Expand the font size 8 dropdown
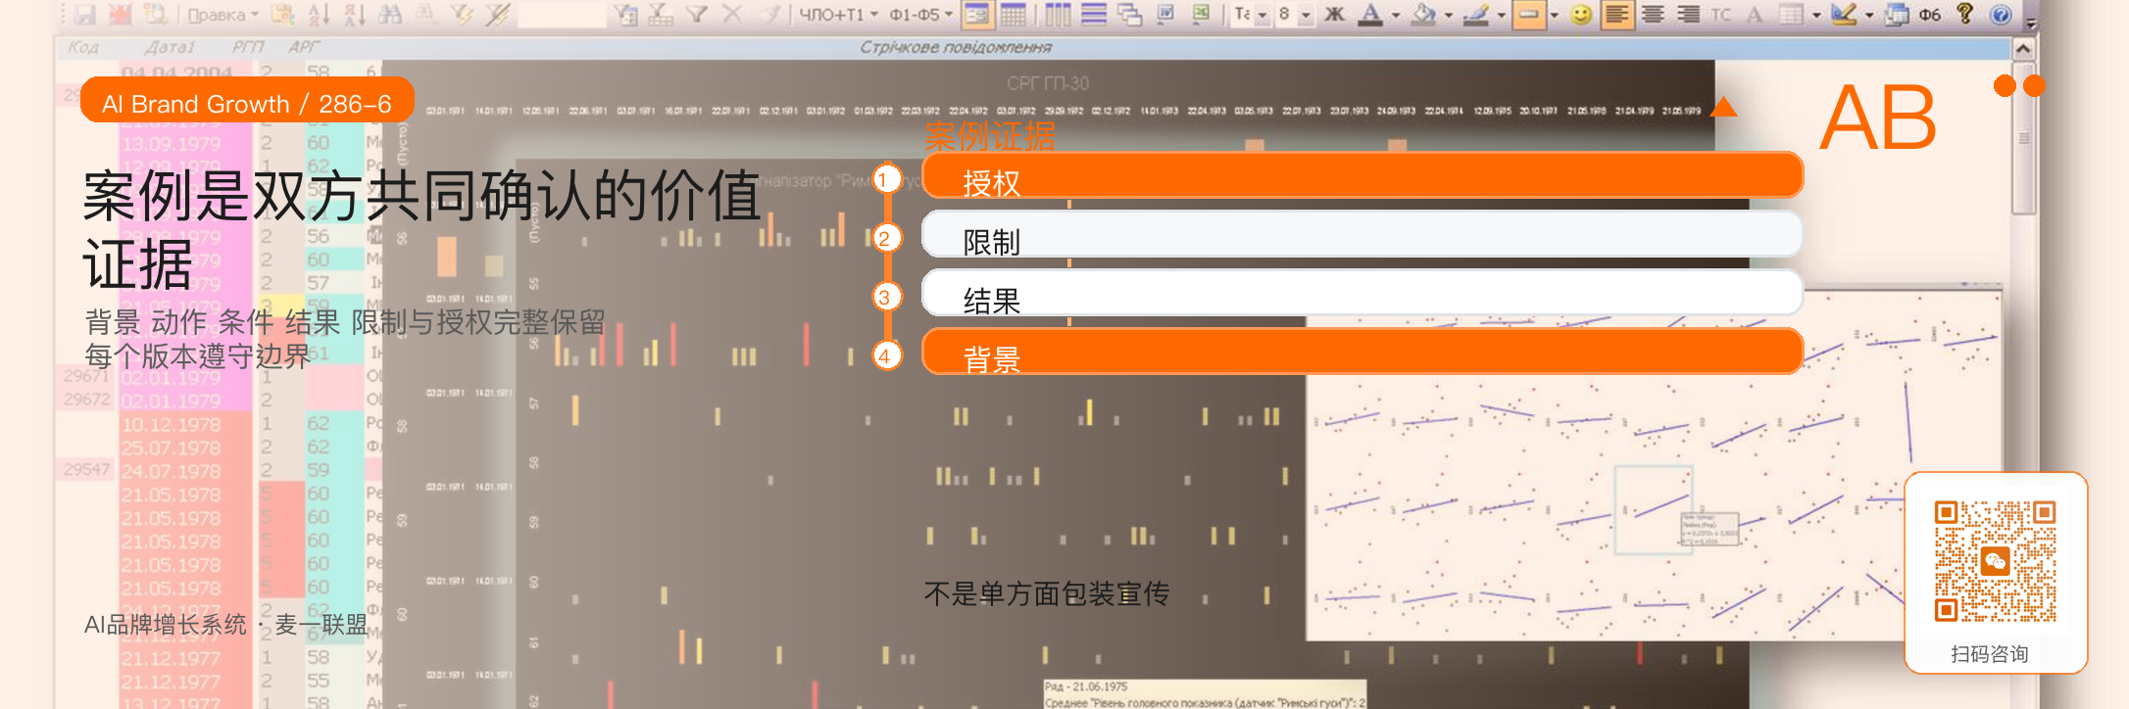 (x=1305, y=15)
